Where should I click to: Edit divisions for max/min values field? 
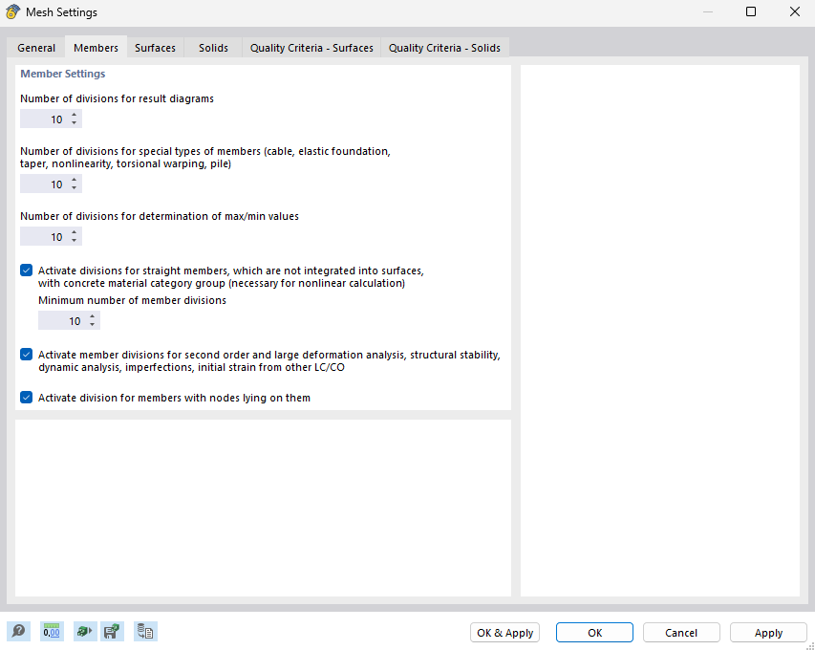(x=48, y=236)
